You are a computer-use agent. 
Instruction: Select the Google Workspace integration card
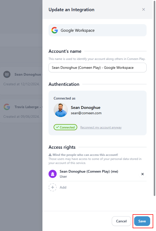pos(98,30)
